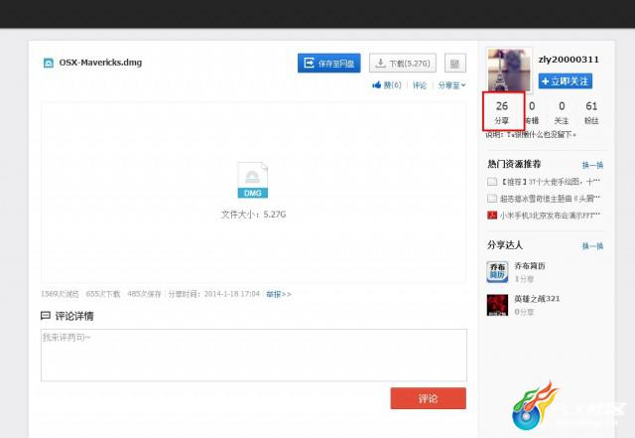
Task: Refresh 分享达人 list with 换一换
Action: tap(592, 245)
